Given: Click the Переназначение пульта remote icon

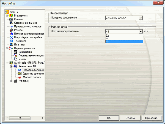Looking at the screenshot, I should pos(16,55).
